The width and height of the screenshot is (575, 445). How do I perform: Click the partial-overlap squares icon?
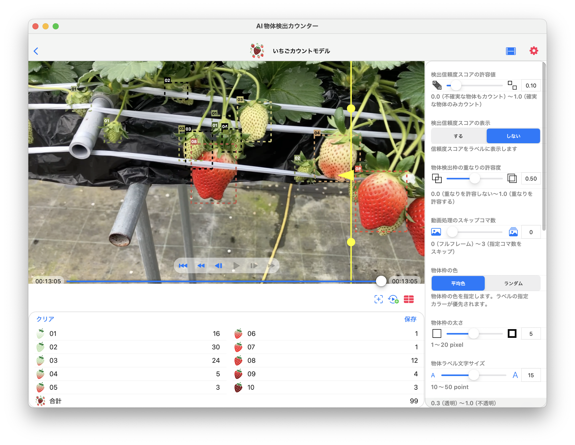(437, 178)
